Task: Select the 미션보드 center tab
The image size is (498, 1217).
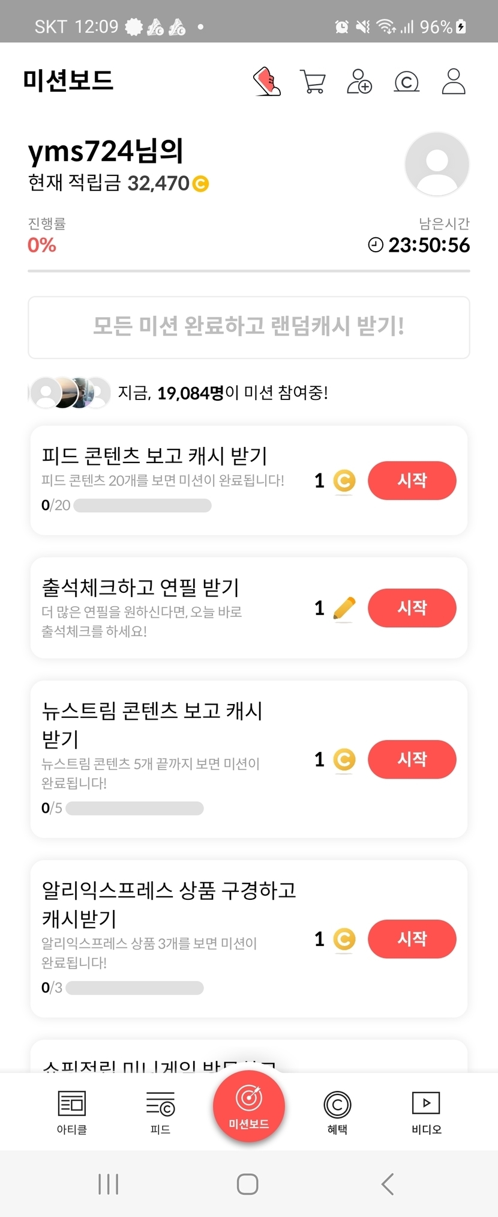Action: [x=248, y=1106]
